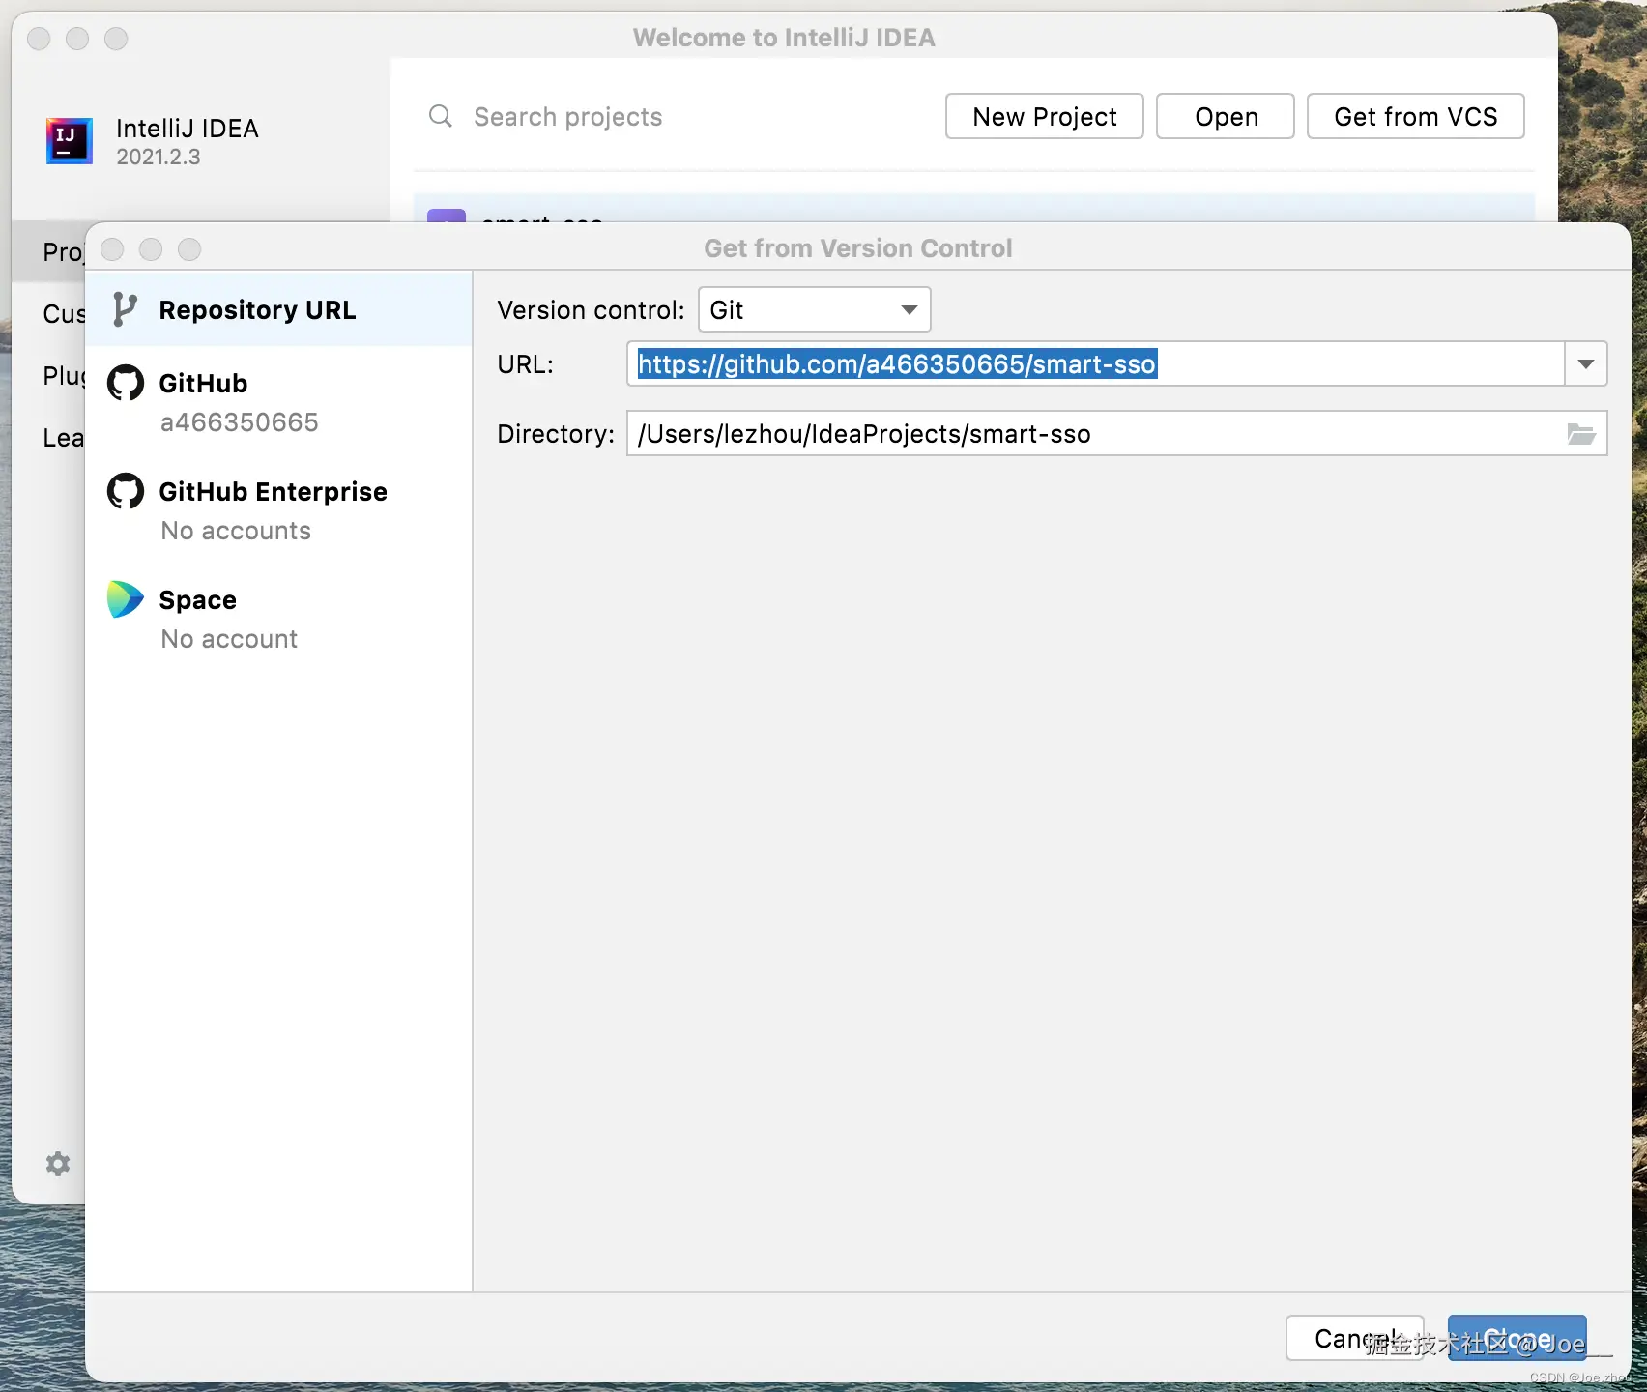Switch to the Space section
Viewport: 1647px width, 1392px height.
click(278, 618)
